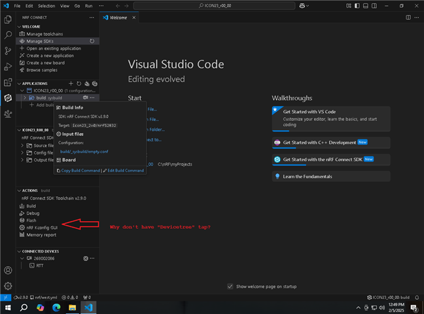The width and height of the screenshot is (424, 314).
Task: Open Get Started with C++ Development walkthrough
Action: tap(331, 143)
